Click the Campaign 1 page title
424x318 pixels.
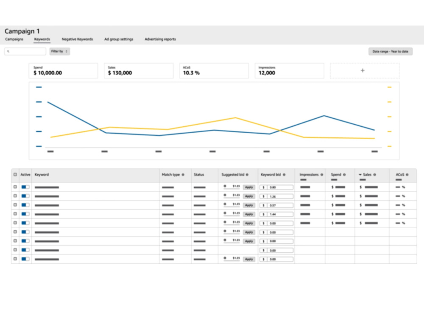pyautogui.click(x=22, y=31)
